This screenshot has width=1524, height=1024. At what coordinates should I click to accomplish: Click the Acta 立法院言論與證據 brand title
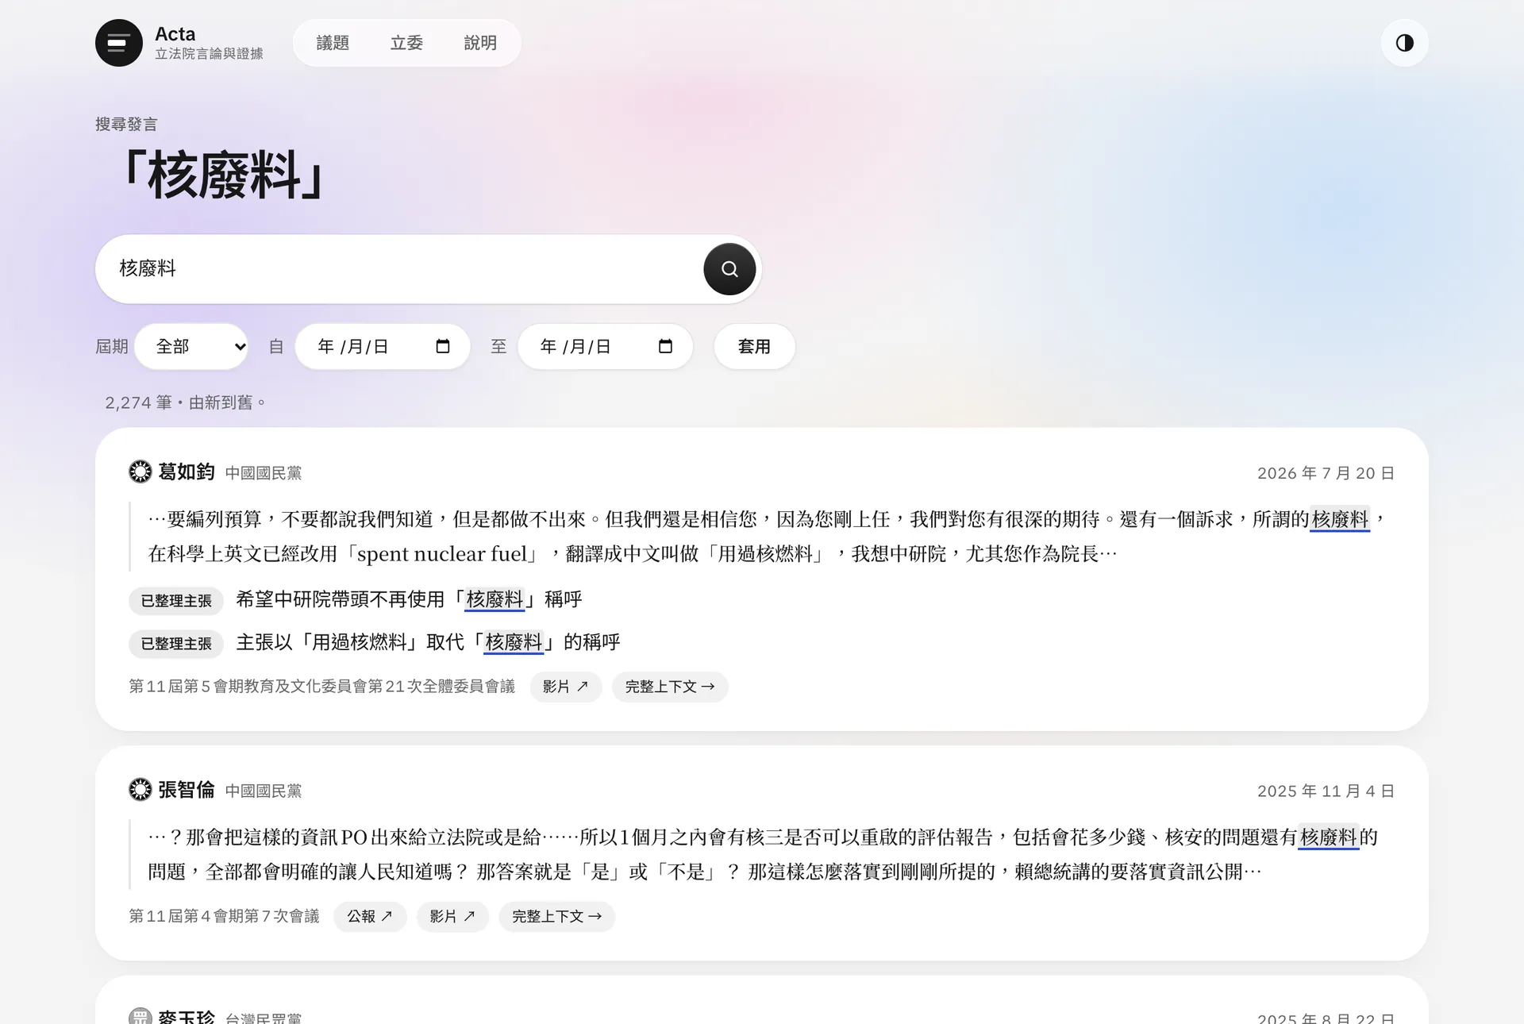coord(209,43)
